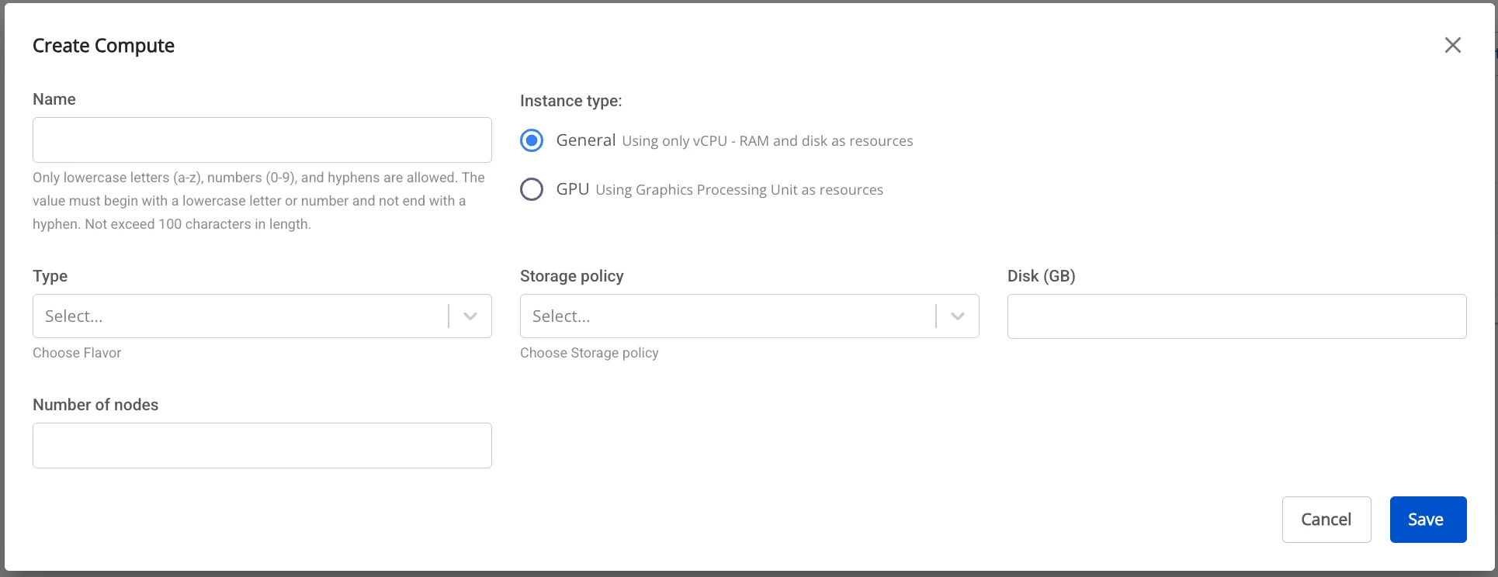Screen dimensions: 1498x577
Task: Click the Storage policy field label
Action: point(572,276)
